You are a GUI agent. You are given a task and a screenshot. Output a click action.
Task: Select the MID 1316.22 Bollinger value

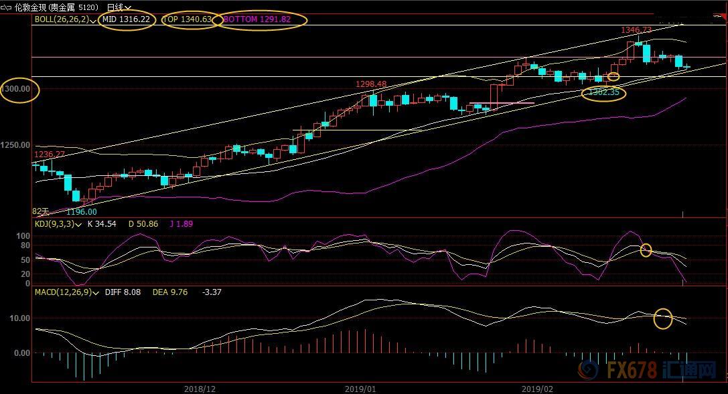127,19
